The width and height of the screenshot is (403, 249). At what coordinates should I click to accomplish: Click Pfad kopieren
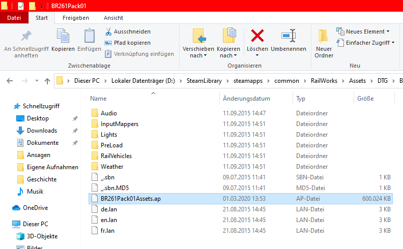(128, 43)
